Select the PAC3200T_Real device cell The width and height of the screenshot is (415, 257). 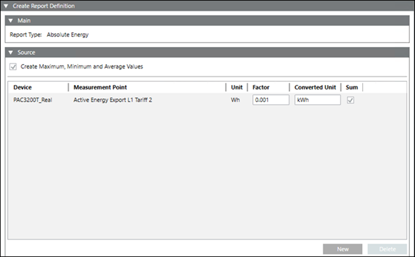point(32,100)
